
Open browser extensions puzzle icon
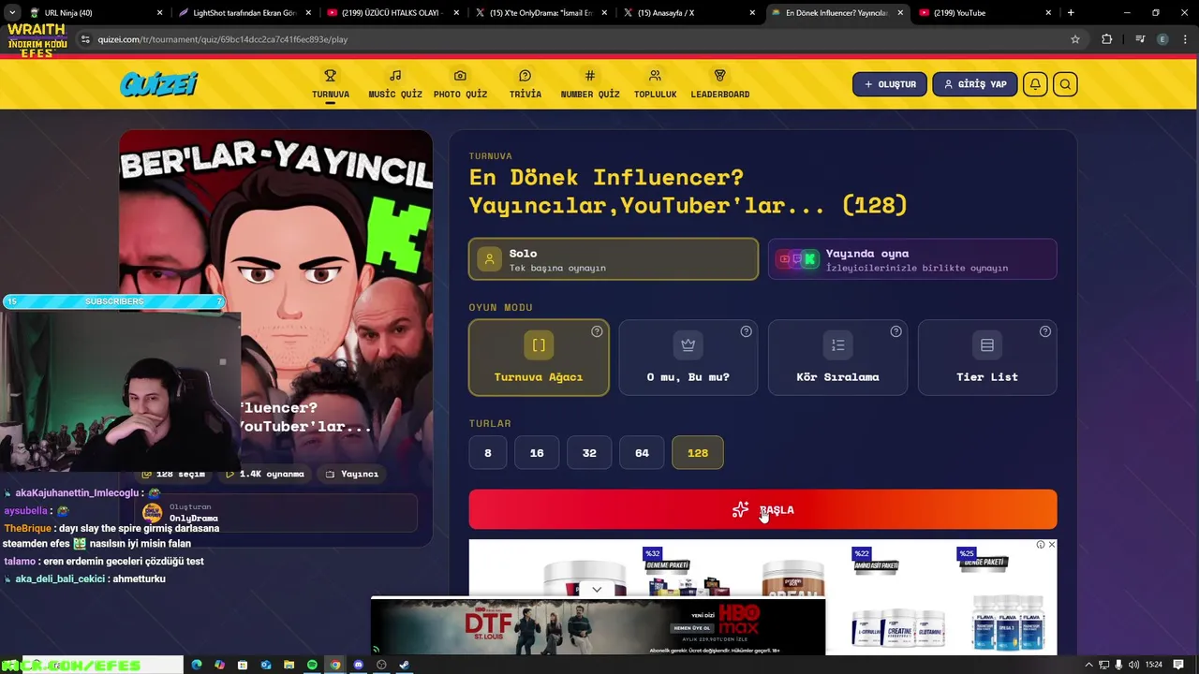(1107, 39)
